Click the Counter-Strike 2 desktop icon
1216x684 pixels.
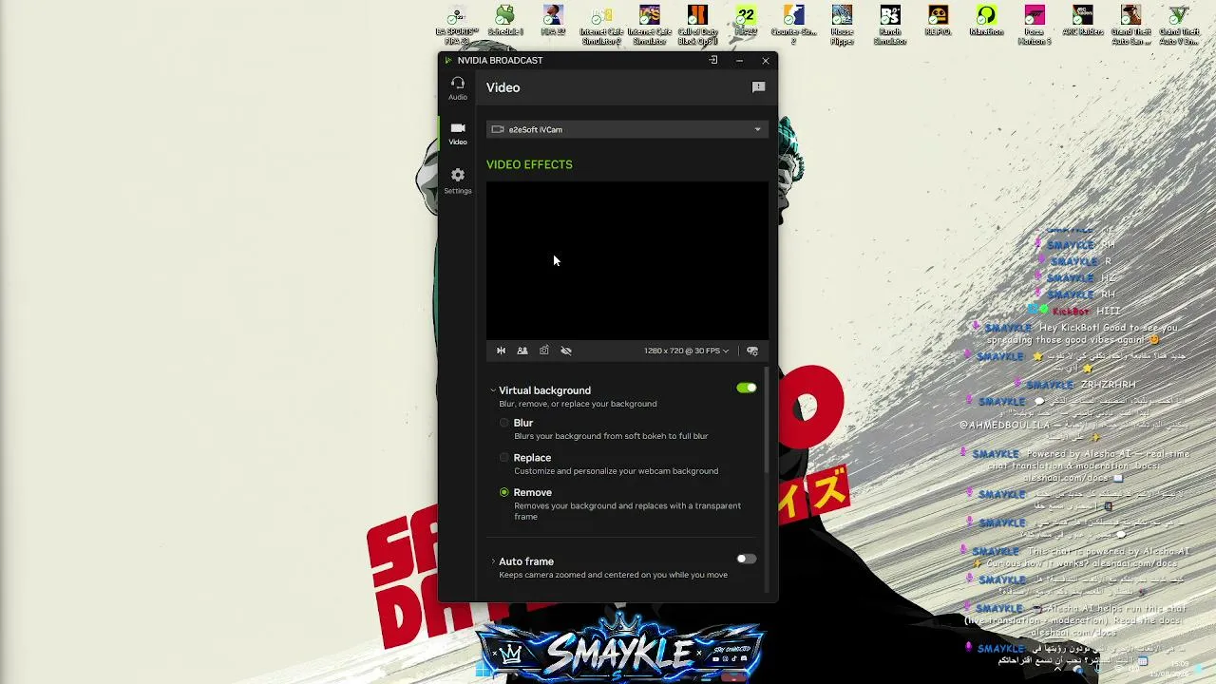(793, 26)
